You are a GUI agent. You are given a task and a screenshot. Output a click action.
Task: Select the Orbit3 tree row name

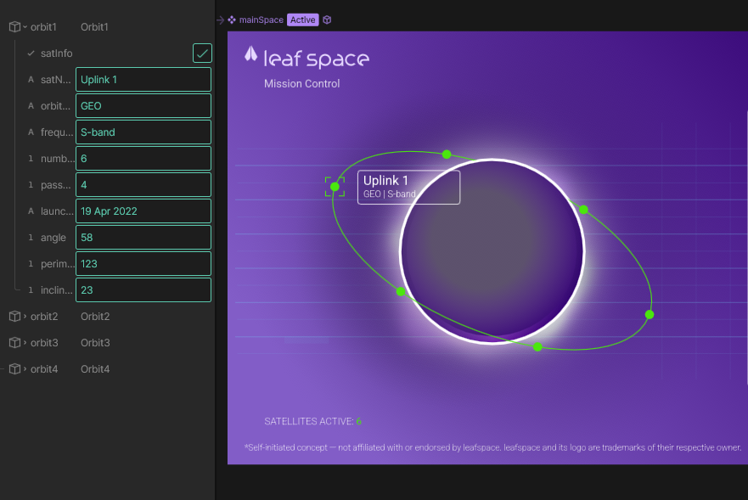[x=95, y=343]
